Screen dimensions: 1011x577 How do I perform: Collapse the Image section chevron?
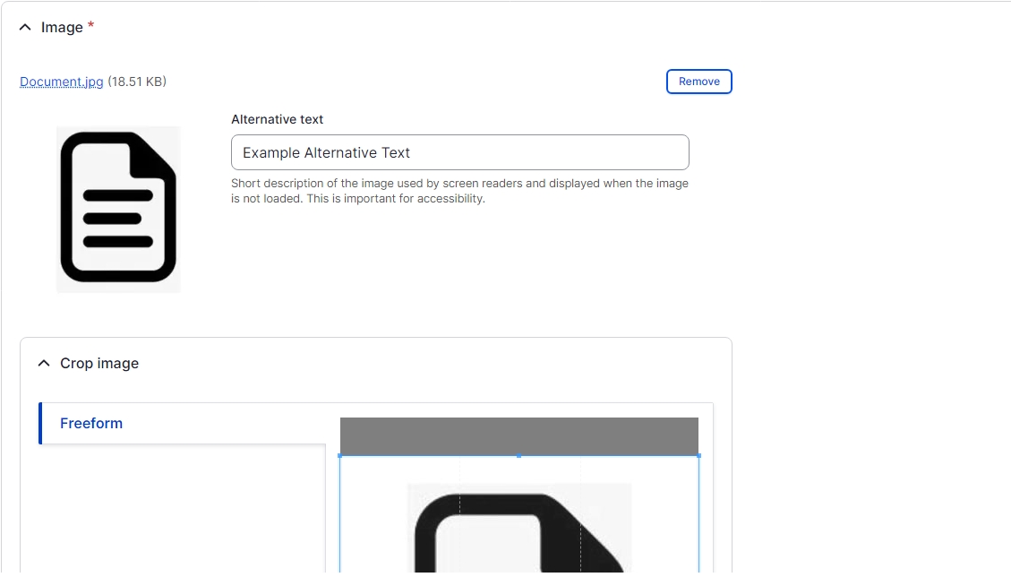coord(25,27)
